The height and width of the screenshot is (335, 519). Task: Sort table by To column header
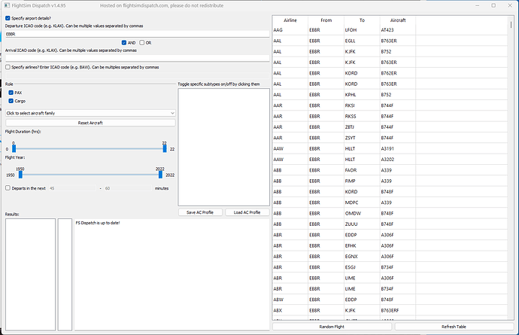point(362,20)
